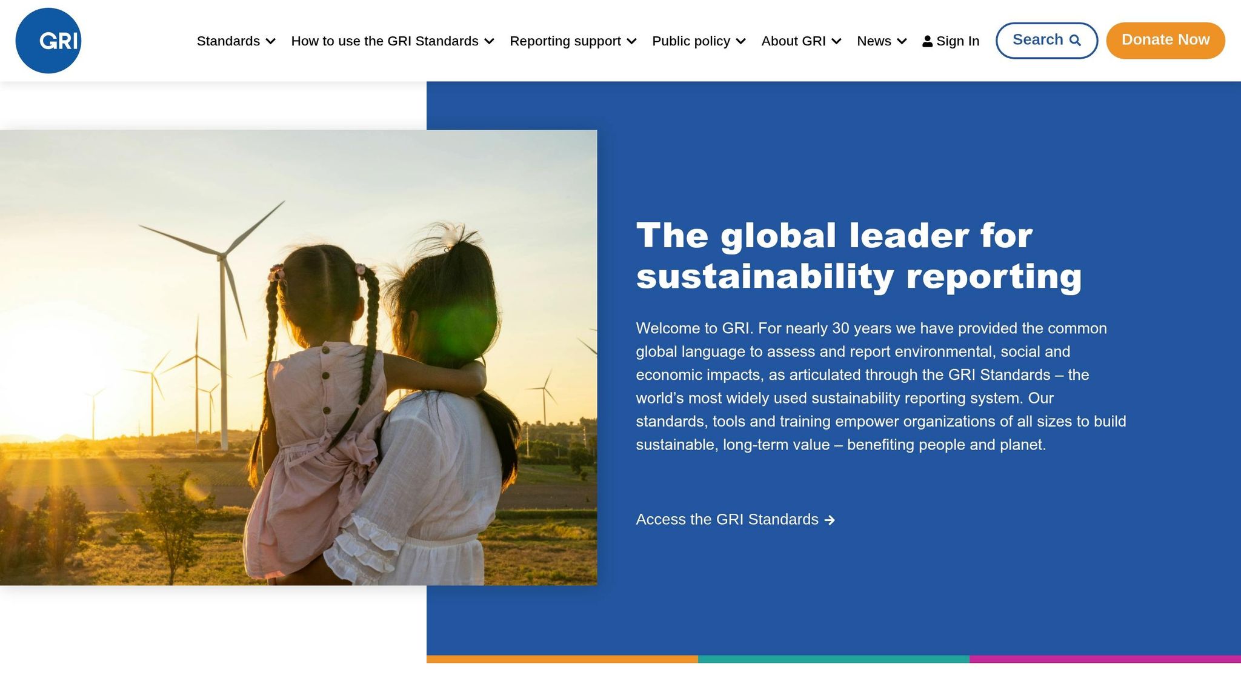Viewport: 1241px width, 698px height.
Task: Click the magnifier icon in the Search button
Action: pos(1076,40)
